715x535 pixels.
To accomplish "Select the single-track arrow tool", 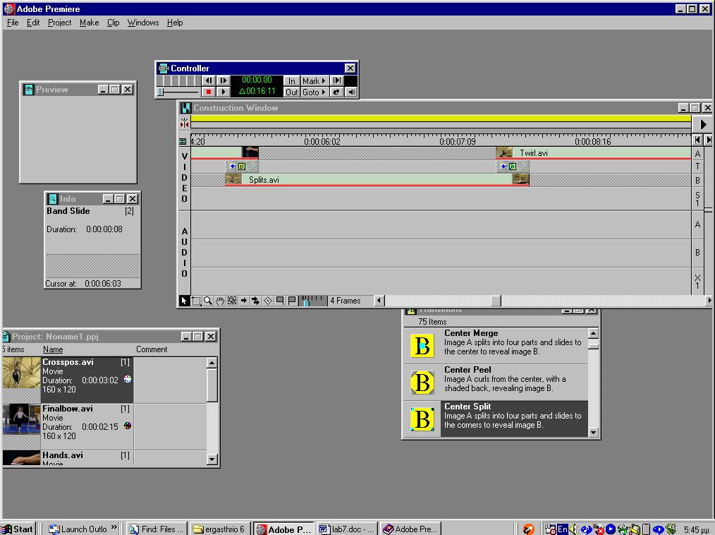I will [244, 301].
